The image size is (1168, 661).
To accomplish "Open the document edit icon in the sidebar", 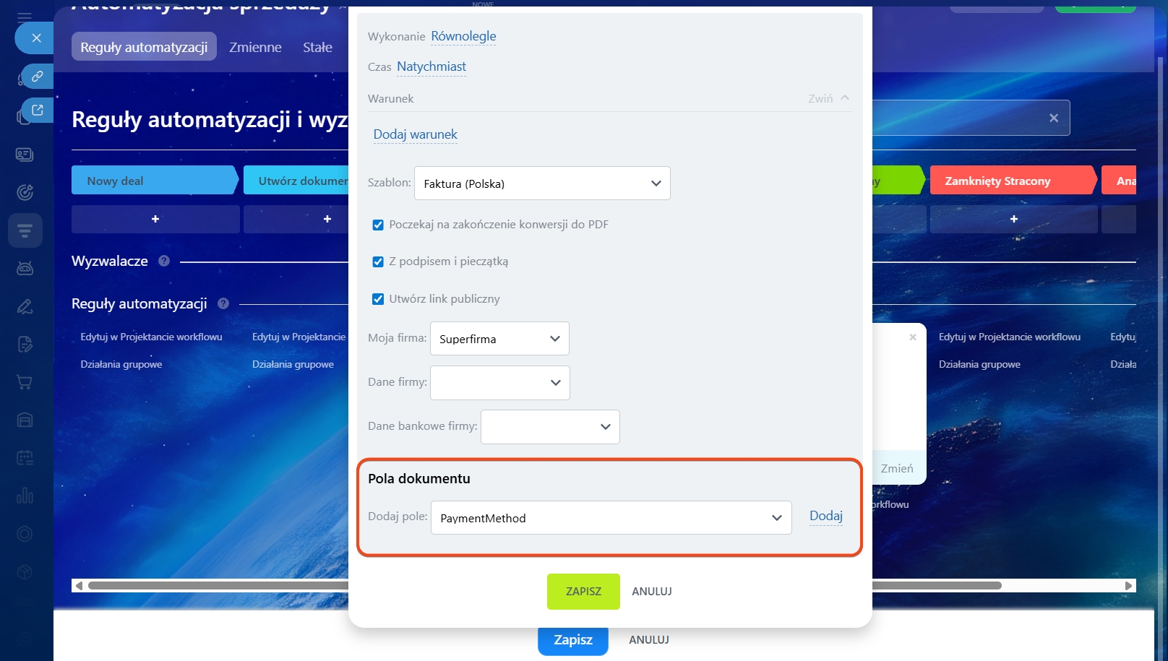I will point(25,345).
